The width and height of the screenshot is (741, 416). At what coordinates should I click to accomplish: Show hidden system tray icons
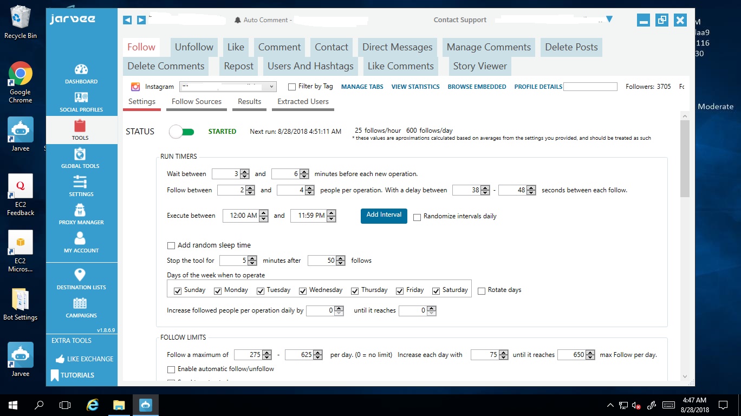click(x=610, y=405)
